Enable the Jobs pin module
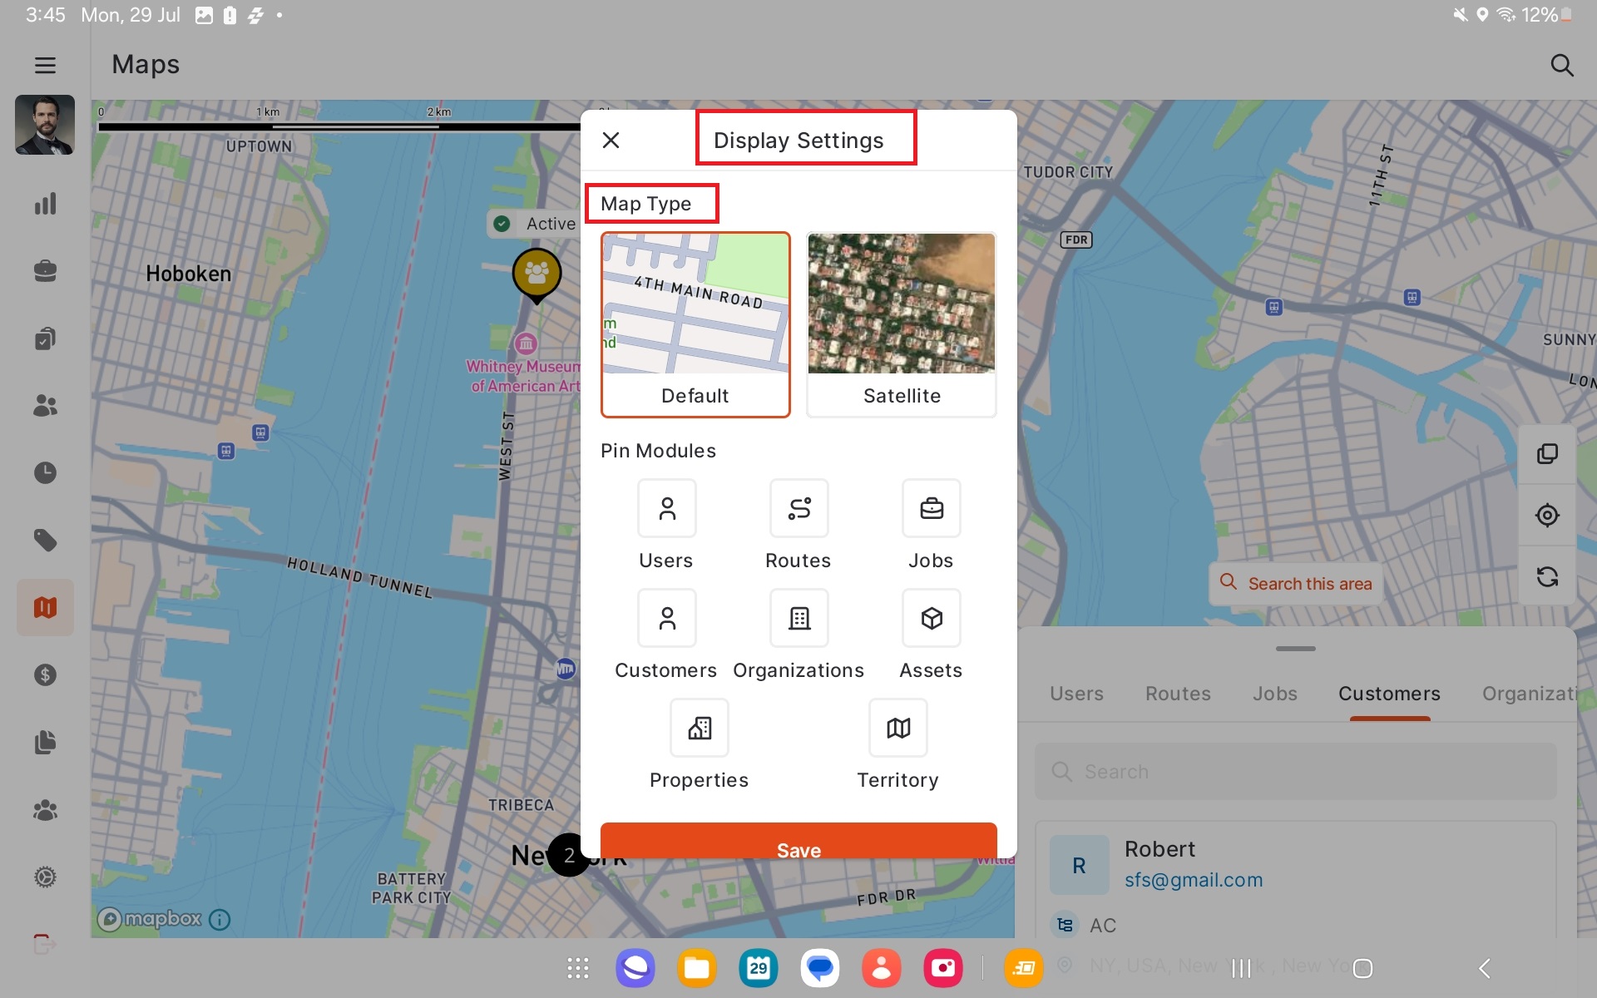The image size is (1597, 998). [x=931, y=508]
